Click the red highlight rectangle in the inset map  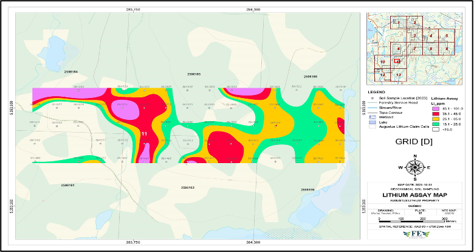[x=397, y=61]
